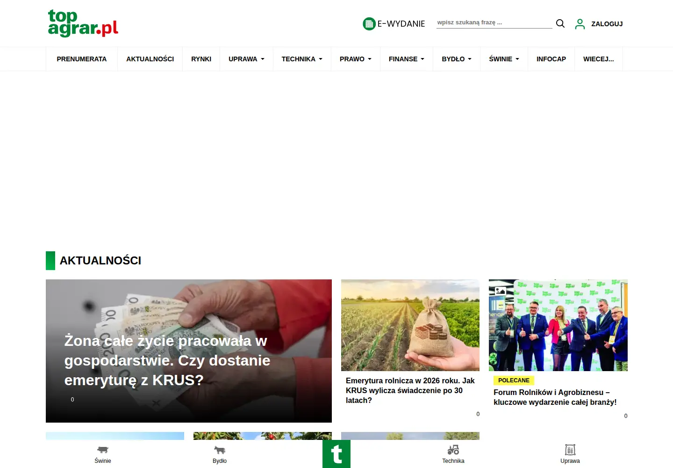Screen dimensions: 673x468
Task: Open the Forum group photo thumbnail
Action: [558, 325]
